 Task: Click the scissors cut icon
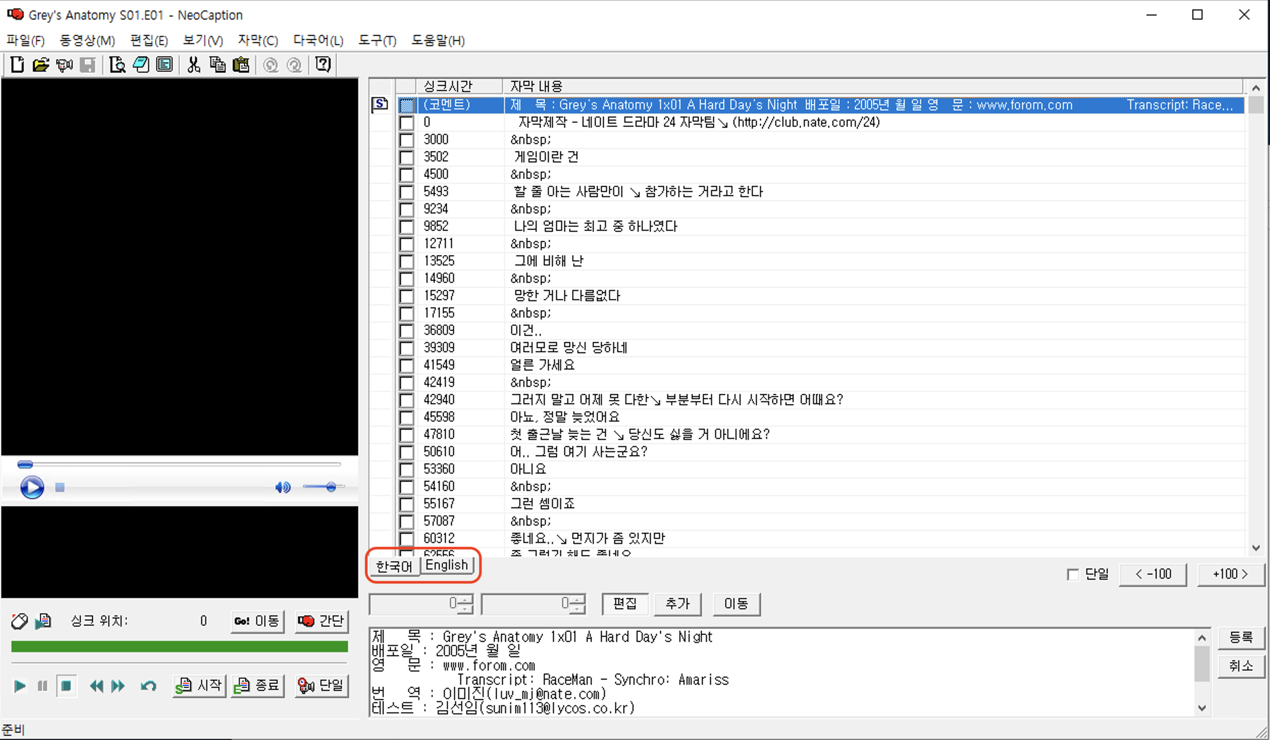point(193,65)
